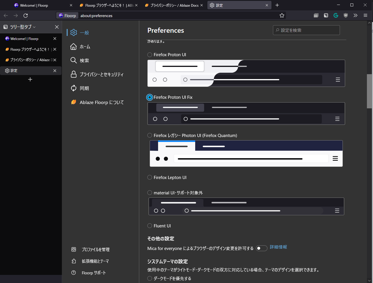Open the Grammarly extension icon

[x=336, y=16]
